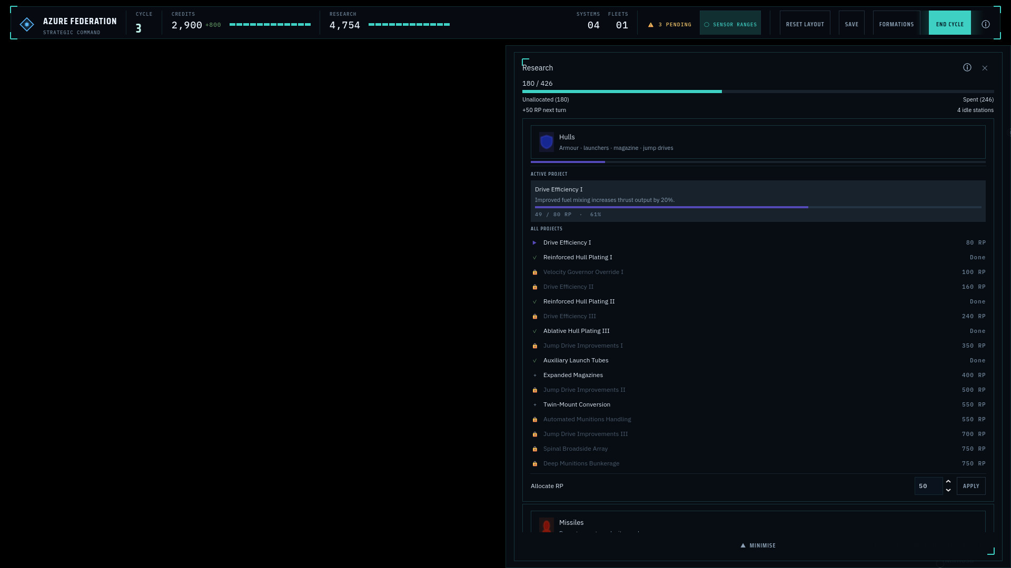Click the Missiles category icon
The height and width of the screenshot is (568, 1011).
pyautogui.click(x=547, y=525)
